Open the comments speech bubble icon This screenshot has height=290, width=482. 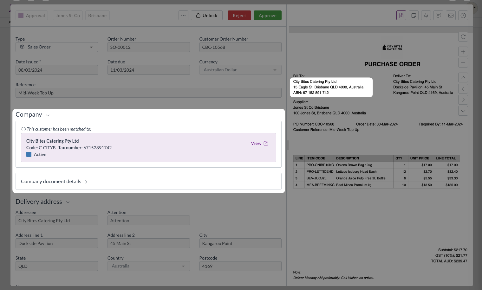click(x=438, y=15)
